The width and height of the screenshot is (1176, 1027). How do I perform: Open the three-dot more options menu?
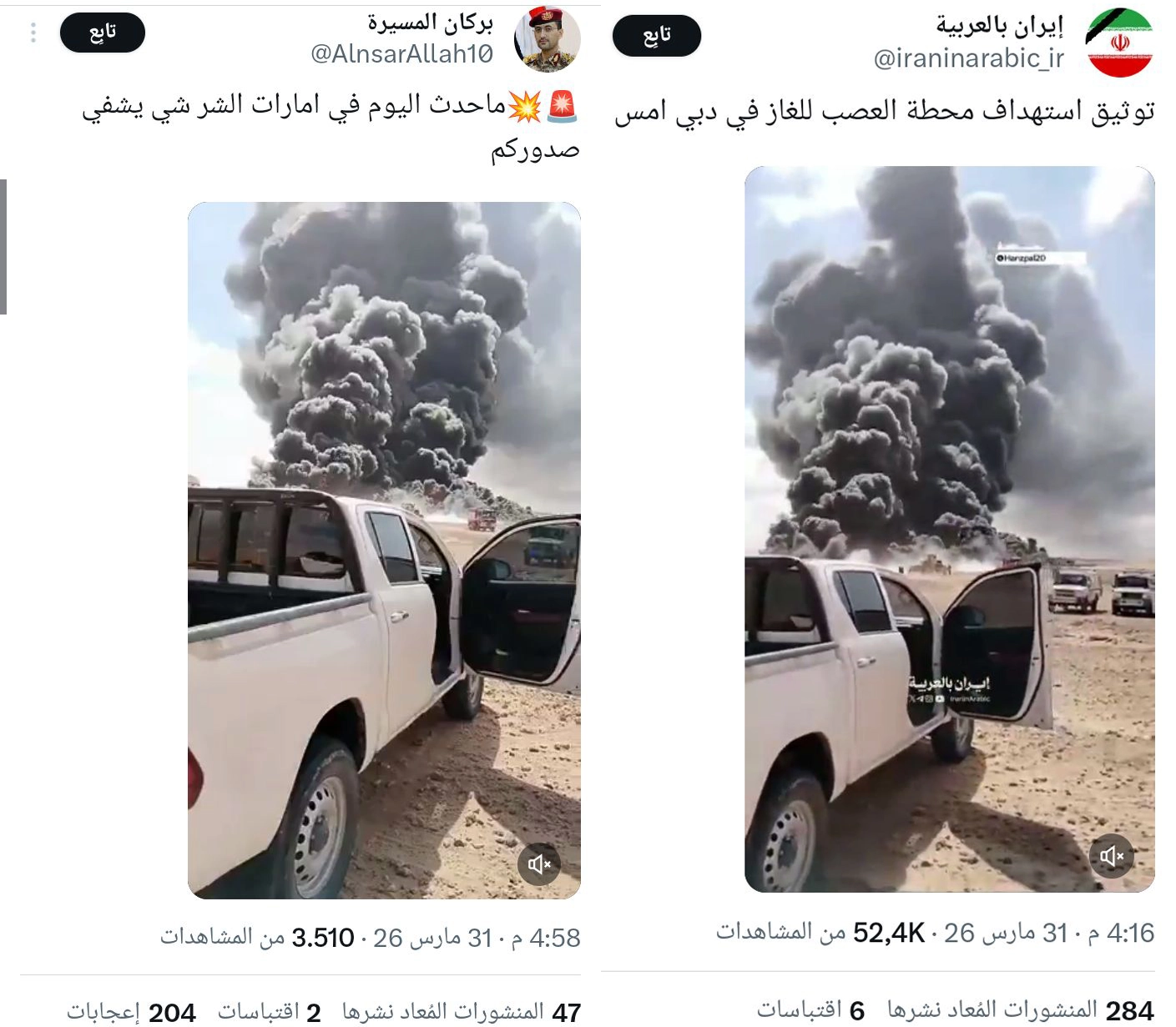tap(33, 33)
